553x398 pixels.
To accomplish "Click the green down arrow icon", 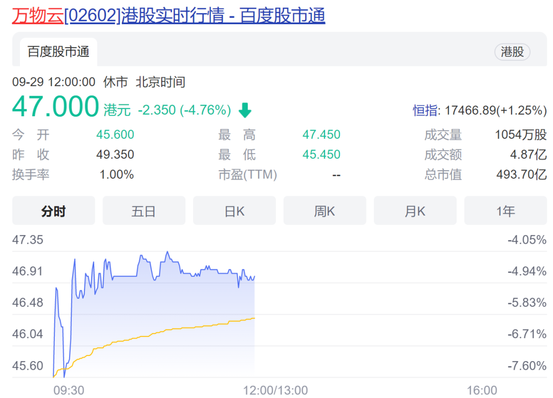I will click(x=245, y=110).
